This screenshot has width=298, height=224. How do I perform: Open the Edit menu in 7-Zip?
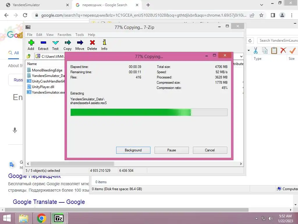pyautogui.click(x=39, y=35)
